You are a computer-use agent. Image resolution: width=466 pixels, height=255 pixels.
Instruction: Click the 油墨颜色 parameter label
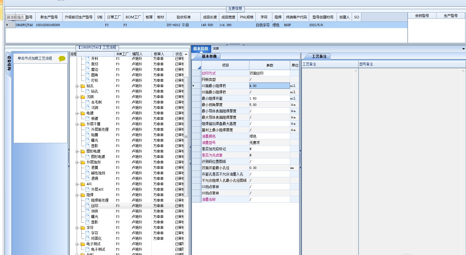(x=209, y=136)
